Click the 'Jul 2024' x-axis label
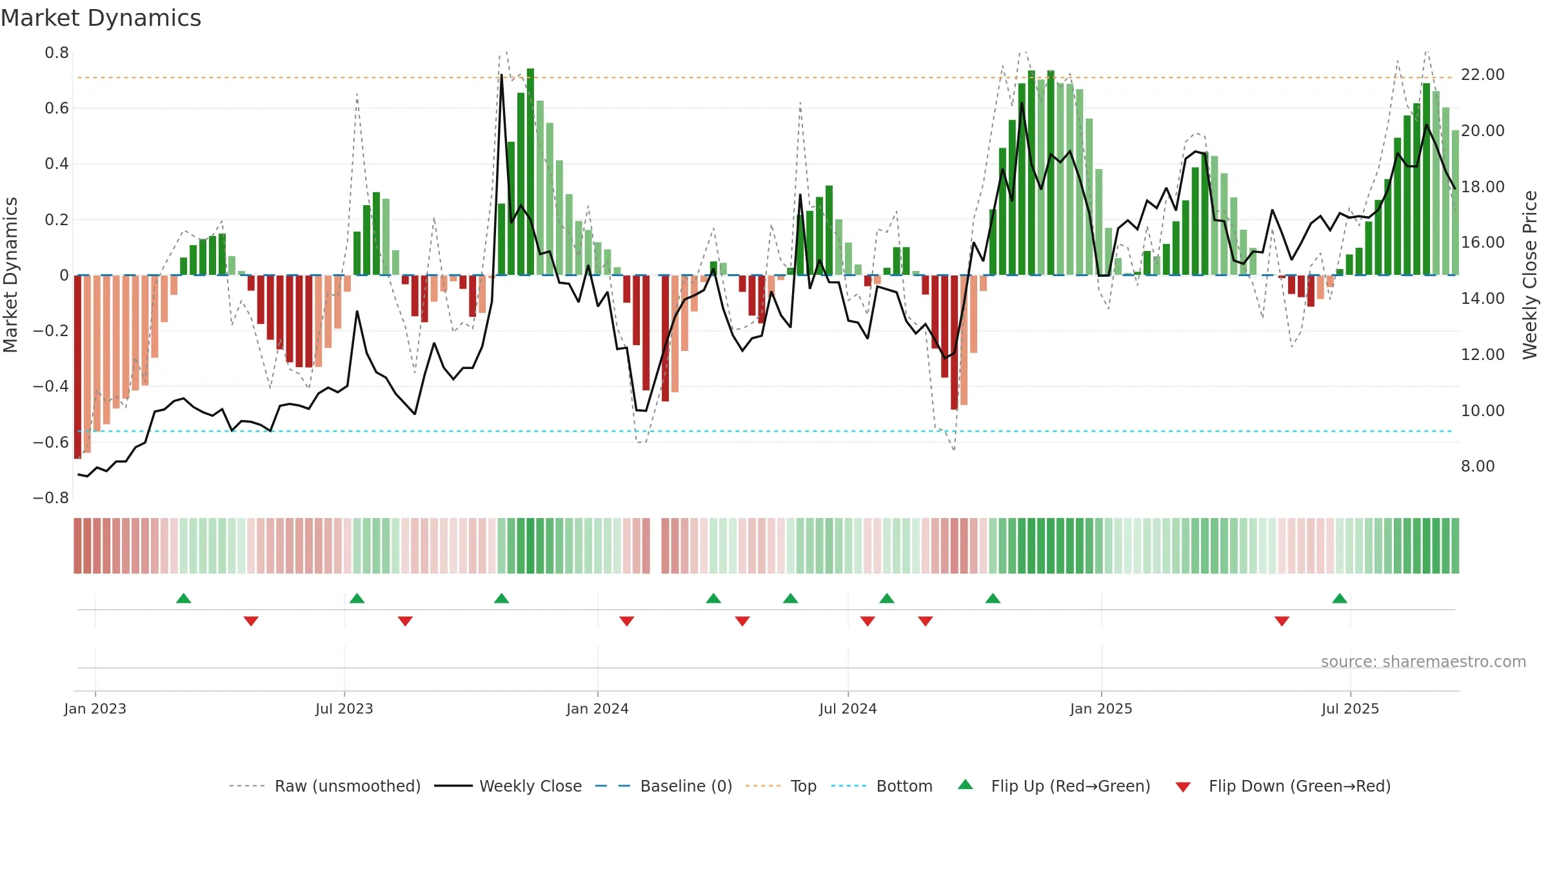This screenshot has width=1548, height=871. [x=848, y=708]
